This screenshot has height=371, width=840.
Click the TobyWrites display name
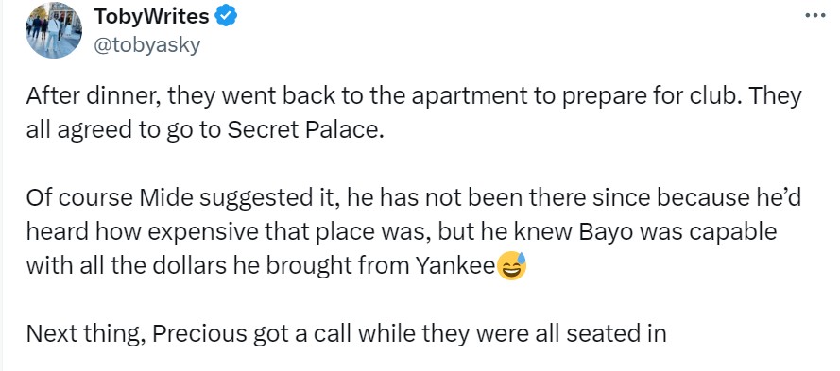(151, 17)
